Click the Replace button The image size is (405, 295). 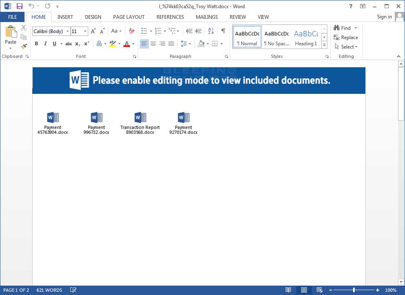(346, 38)
